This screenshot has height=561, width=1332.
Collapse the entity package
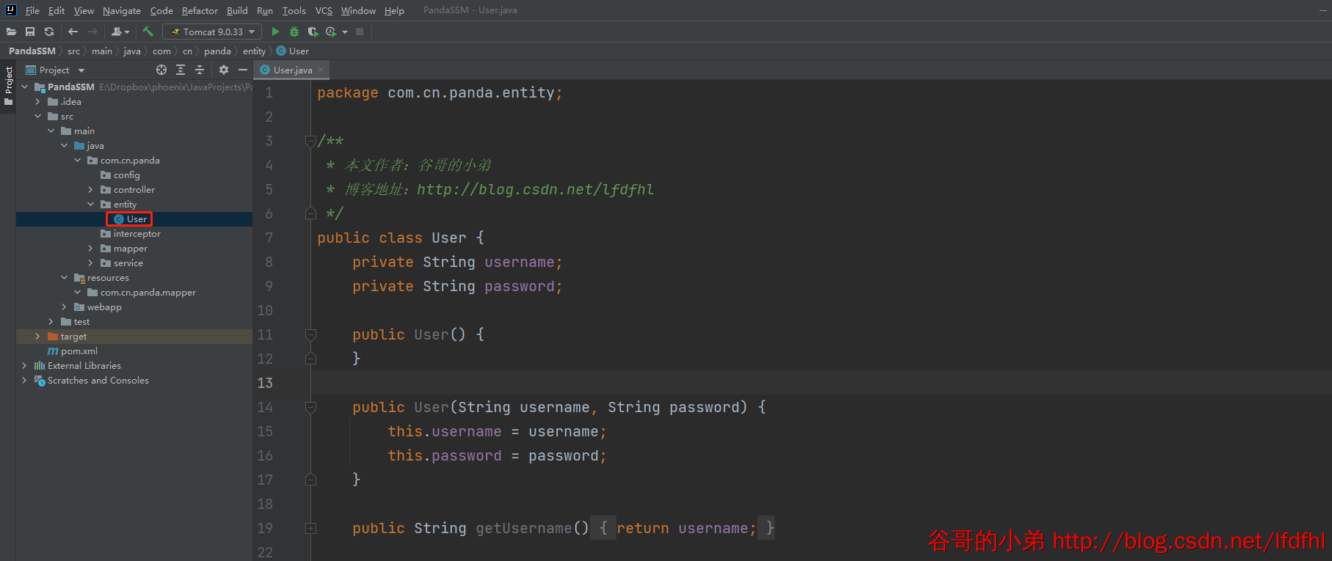pos(91,205)
